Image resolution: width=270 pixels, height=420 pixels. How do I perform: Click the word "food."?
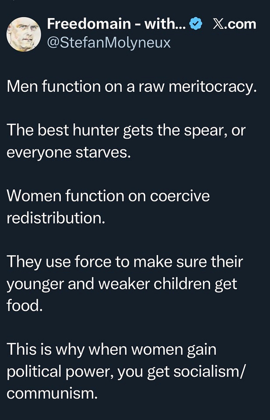[x=25, y=305]
